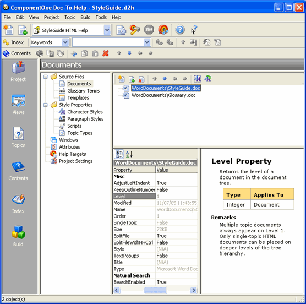Click the Add document icon in main toolbar
306x304 pixels.
(x=23, y=30)
